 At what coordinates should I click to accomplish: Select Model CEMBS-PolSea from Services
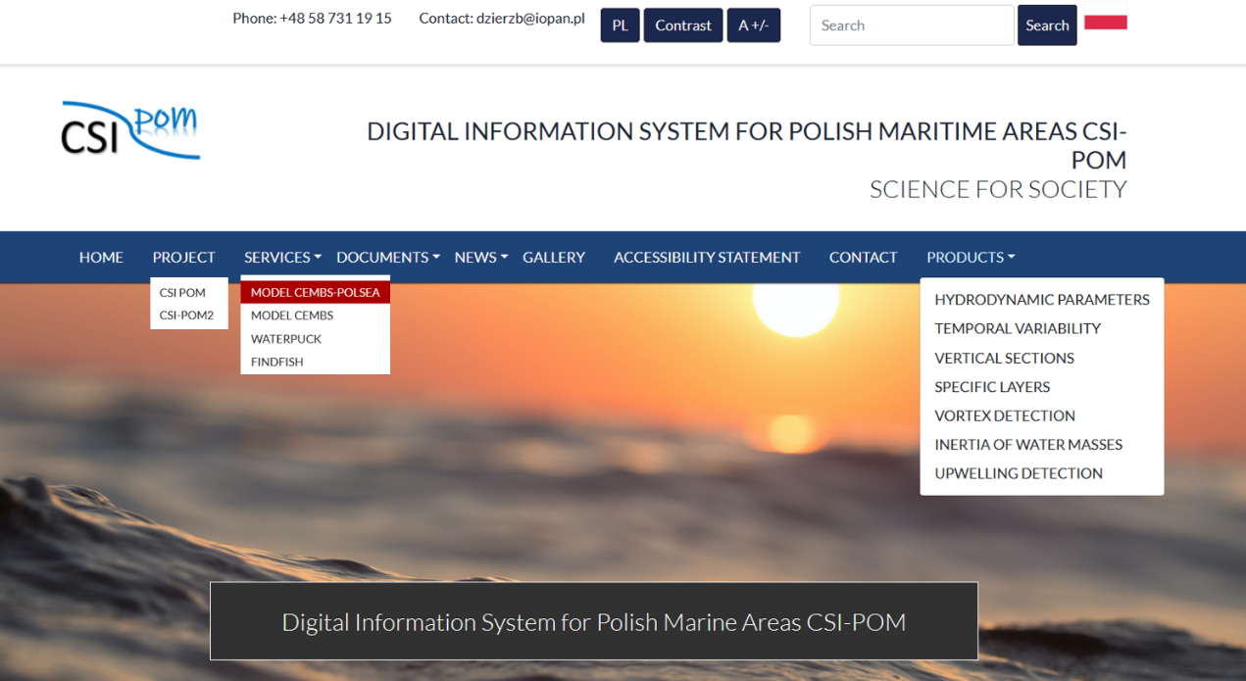pyautogui.click(x=315, y=292)
